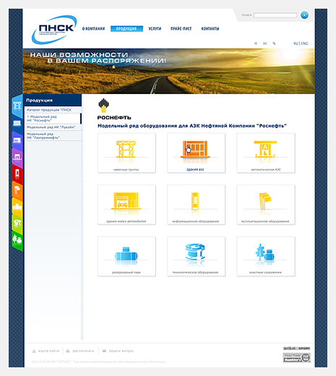Click the round blue search go button

point(304,15)
